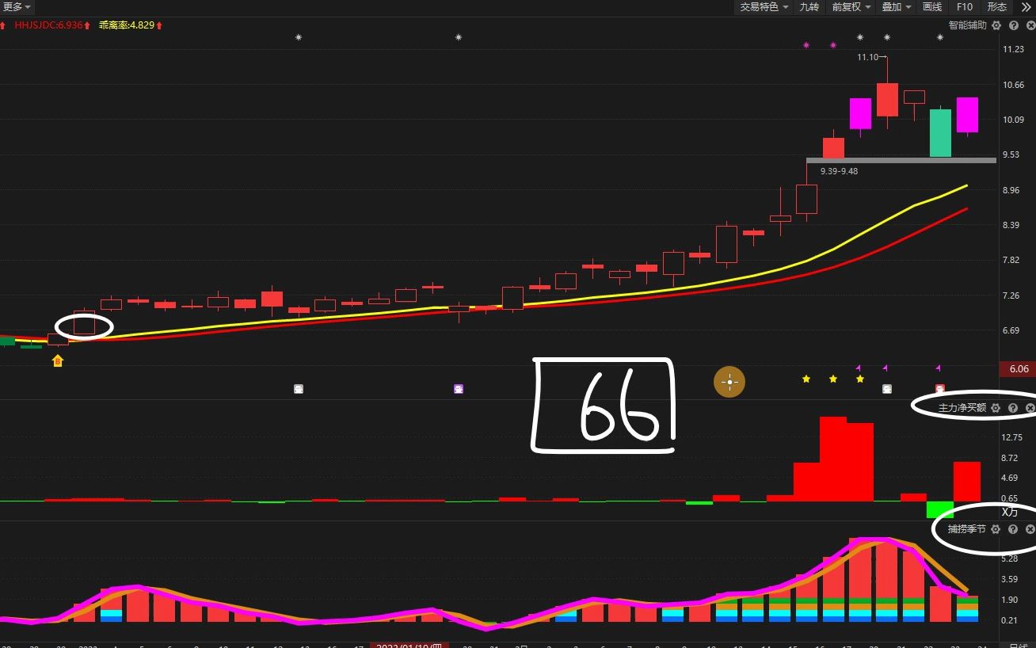Open the white news marker below the stars
1036x648 pixels.
887,389
